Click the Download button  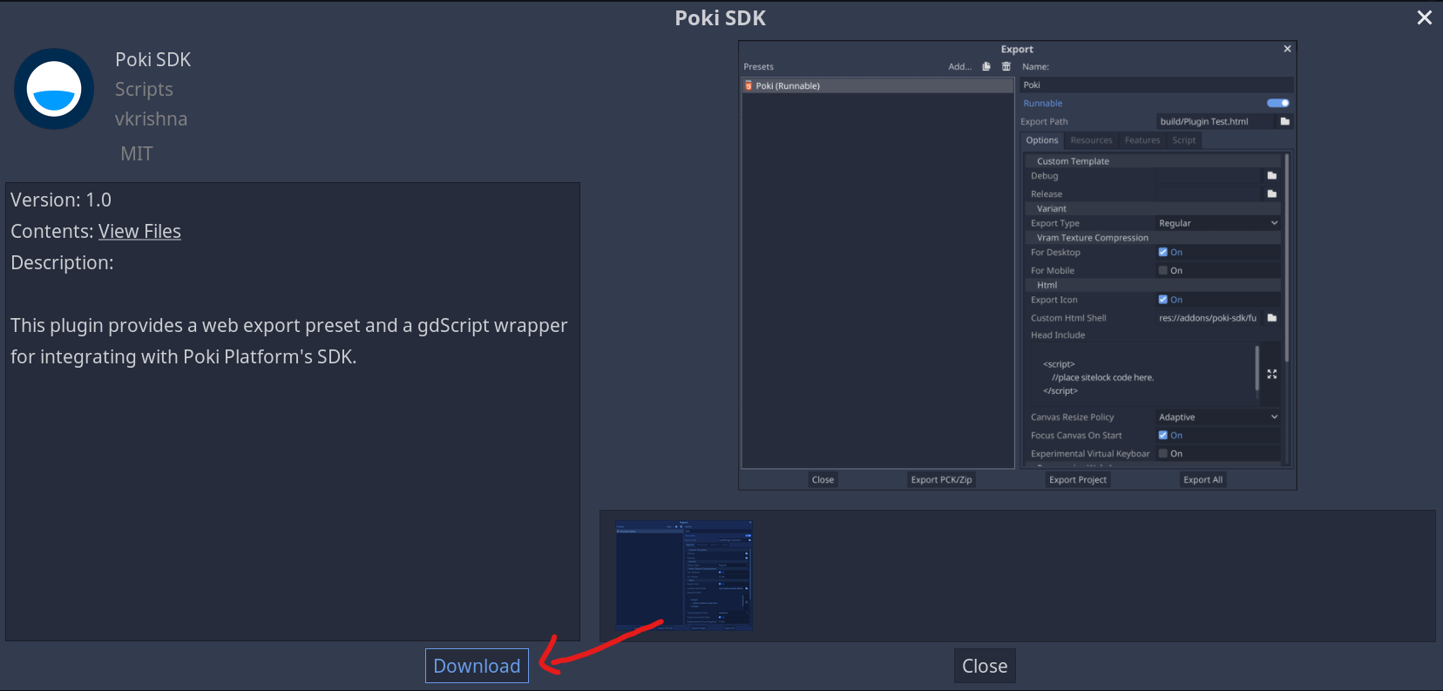[x=477, y=666]
